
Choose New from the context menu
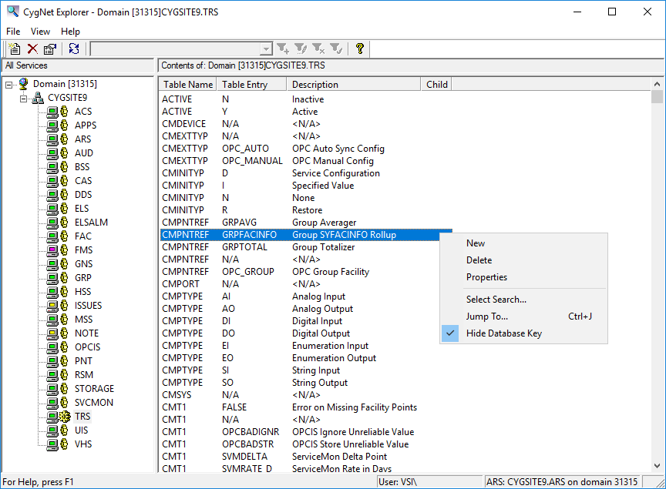point(523,243)
